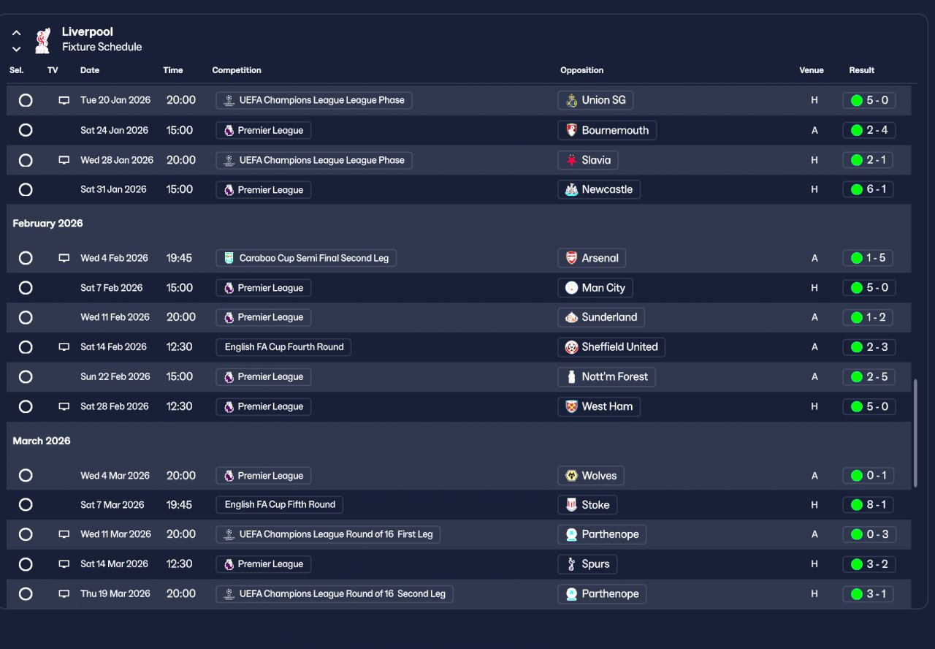
Task: Click the TV icon for the Spurs match
Action: [x=64, y=564]
